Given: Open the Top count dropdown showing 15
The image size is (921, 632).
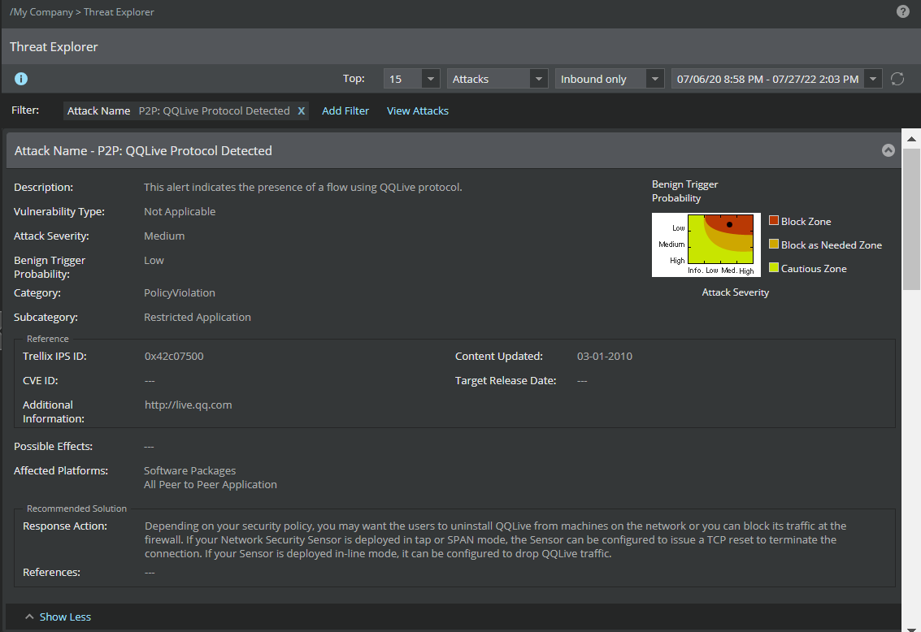Looking at the screenshot, I should pyautogui.click(x=412, y=79).
